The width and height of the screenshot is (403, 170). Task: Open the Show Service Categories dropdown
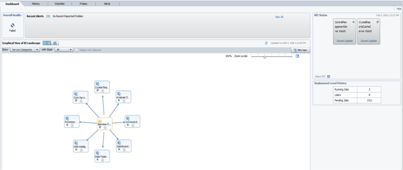click(x=25, y=50)
